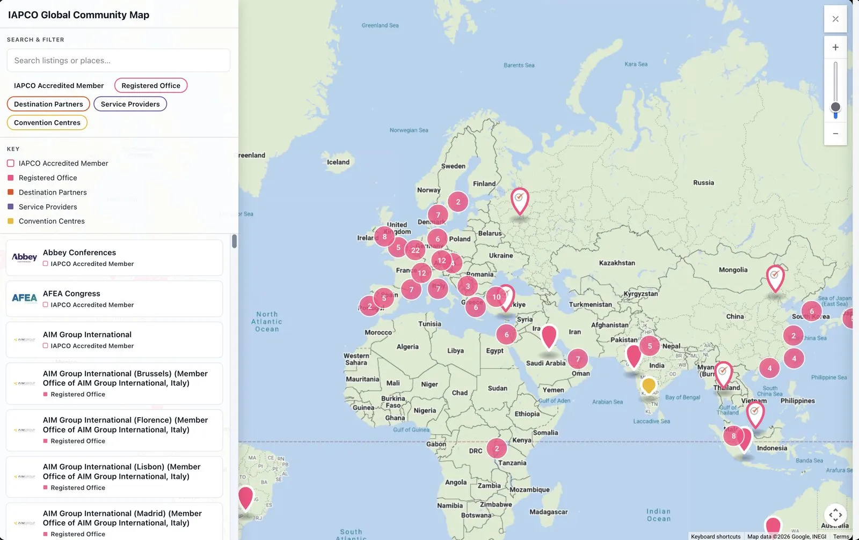Click the map zoom out minus button
This screenshot has height=540, width=859.
(835, 134)
